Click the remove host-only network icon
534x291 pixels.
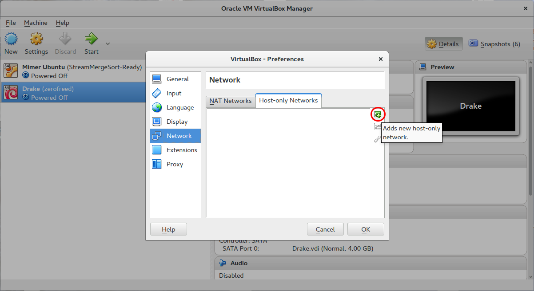point(378,127)
